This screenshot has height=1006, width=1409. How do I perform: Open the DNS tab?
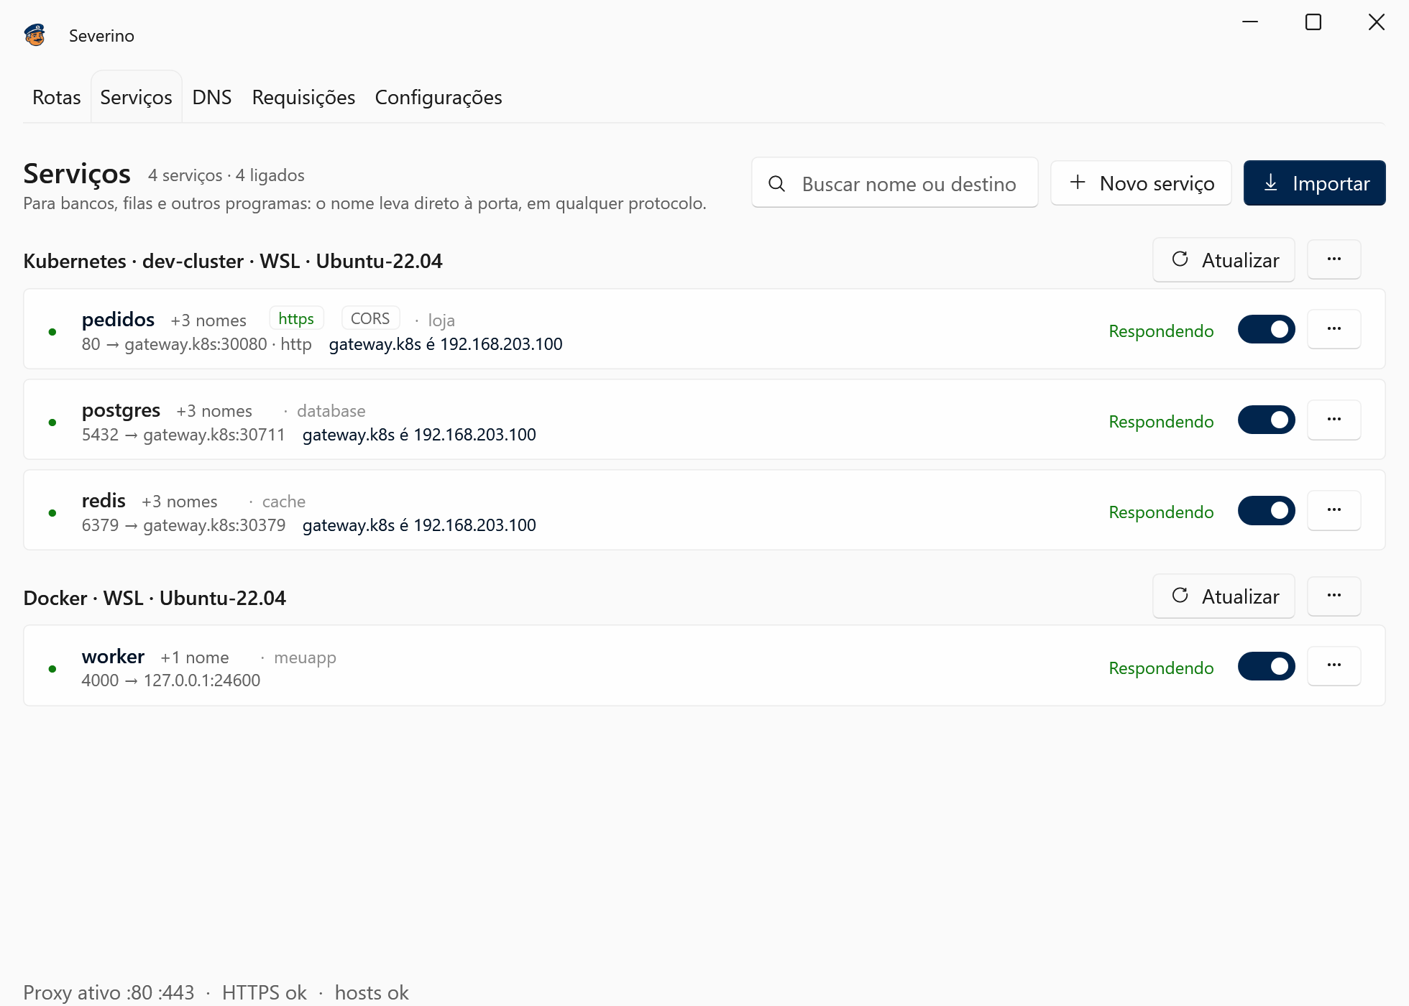pos(212,97)
